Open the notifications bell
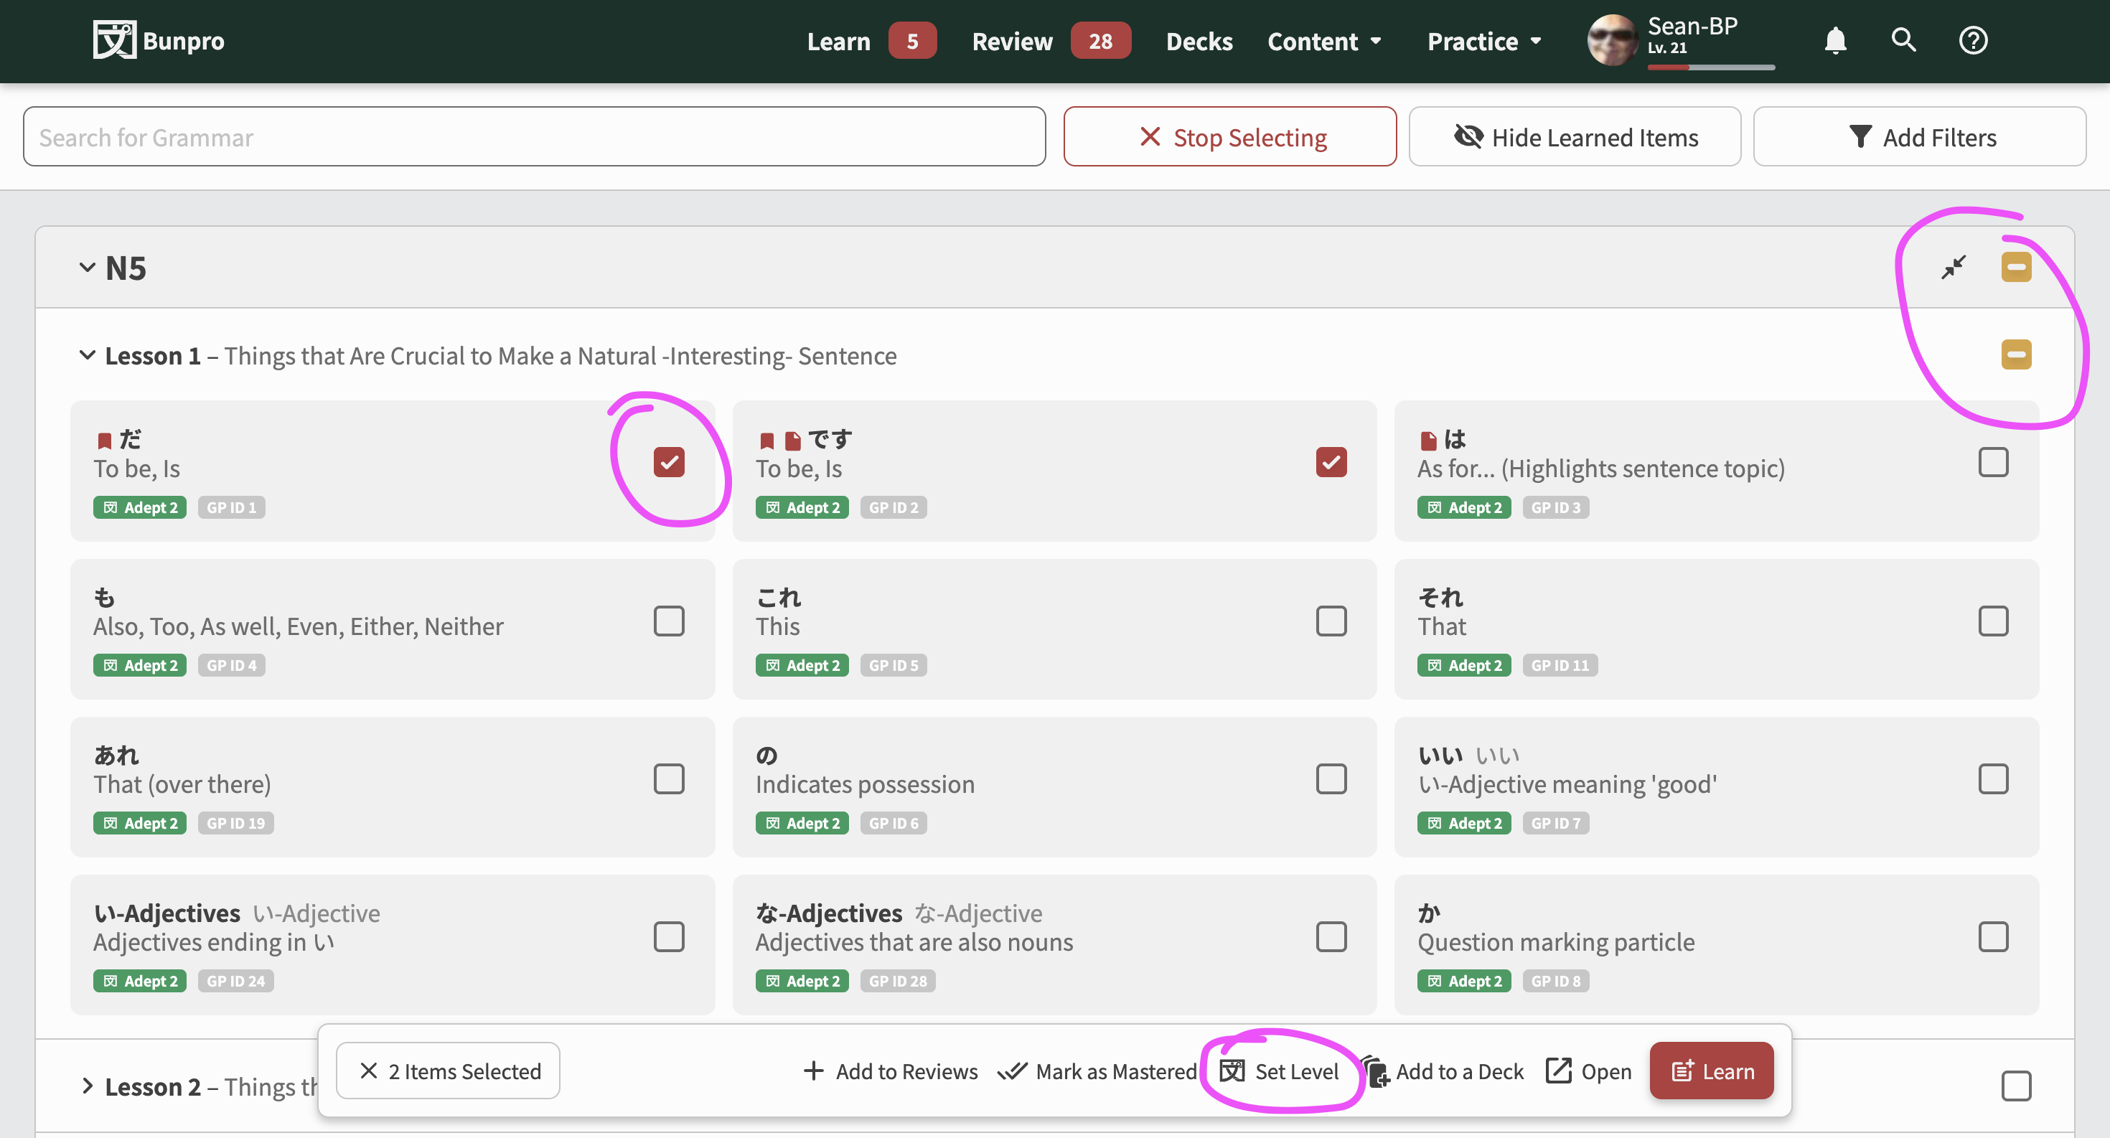 click(1835, 40)
